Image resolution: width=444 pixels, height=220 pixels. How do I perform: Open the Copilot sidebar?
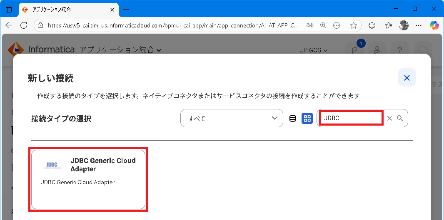pos(434,25)
